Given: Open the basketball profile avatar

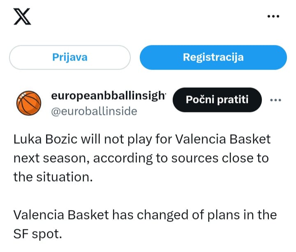Looking at the screenshot, I should click(x=29, y=103).
